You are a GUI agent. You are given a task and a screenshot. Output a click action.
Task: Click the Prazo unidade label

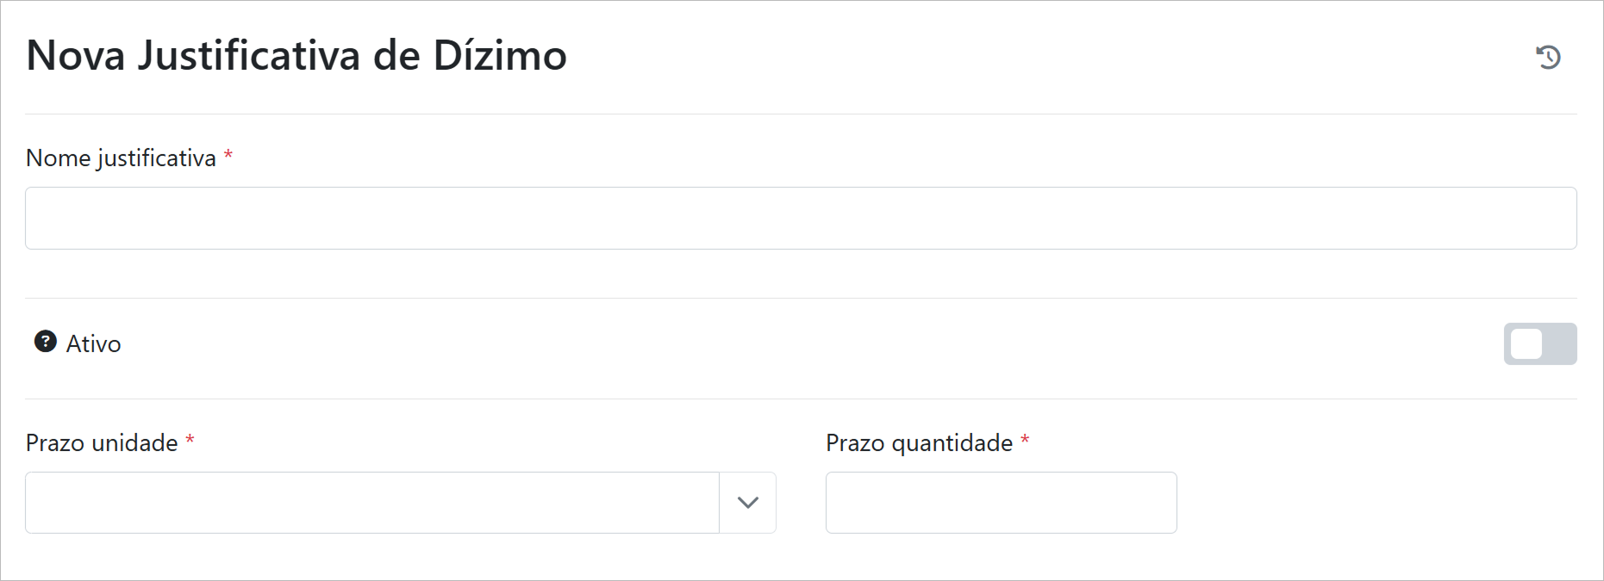(102, 442)
